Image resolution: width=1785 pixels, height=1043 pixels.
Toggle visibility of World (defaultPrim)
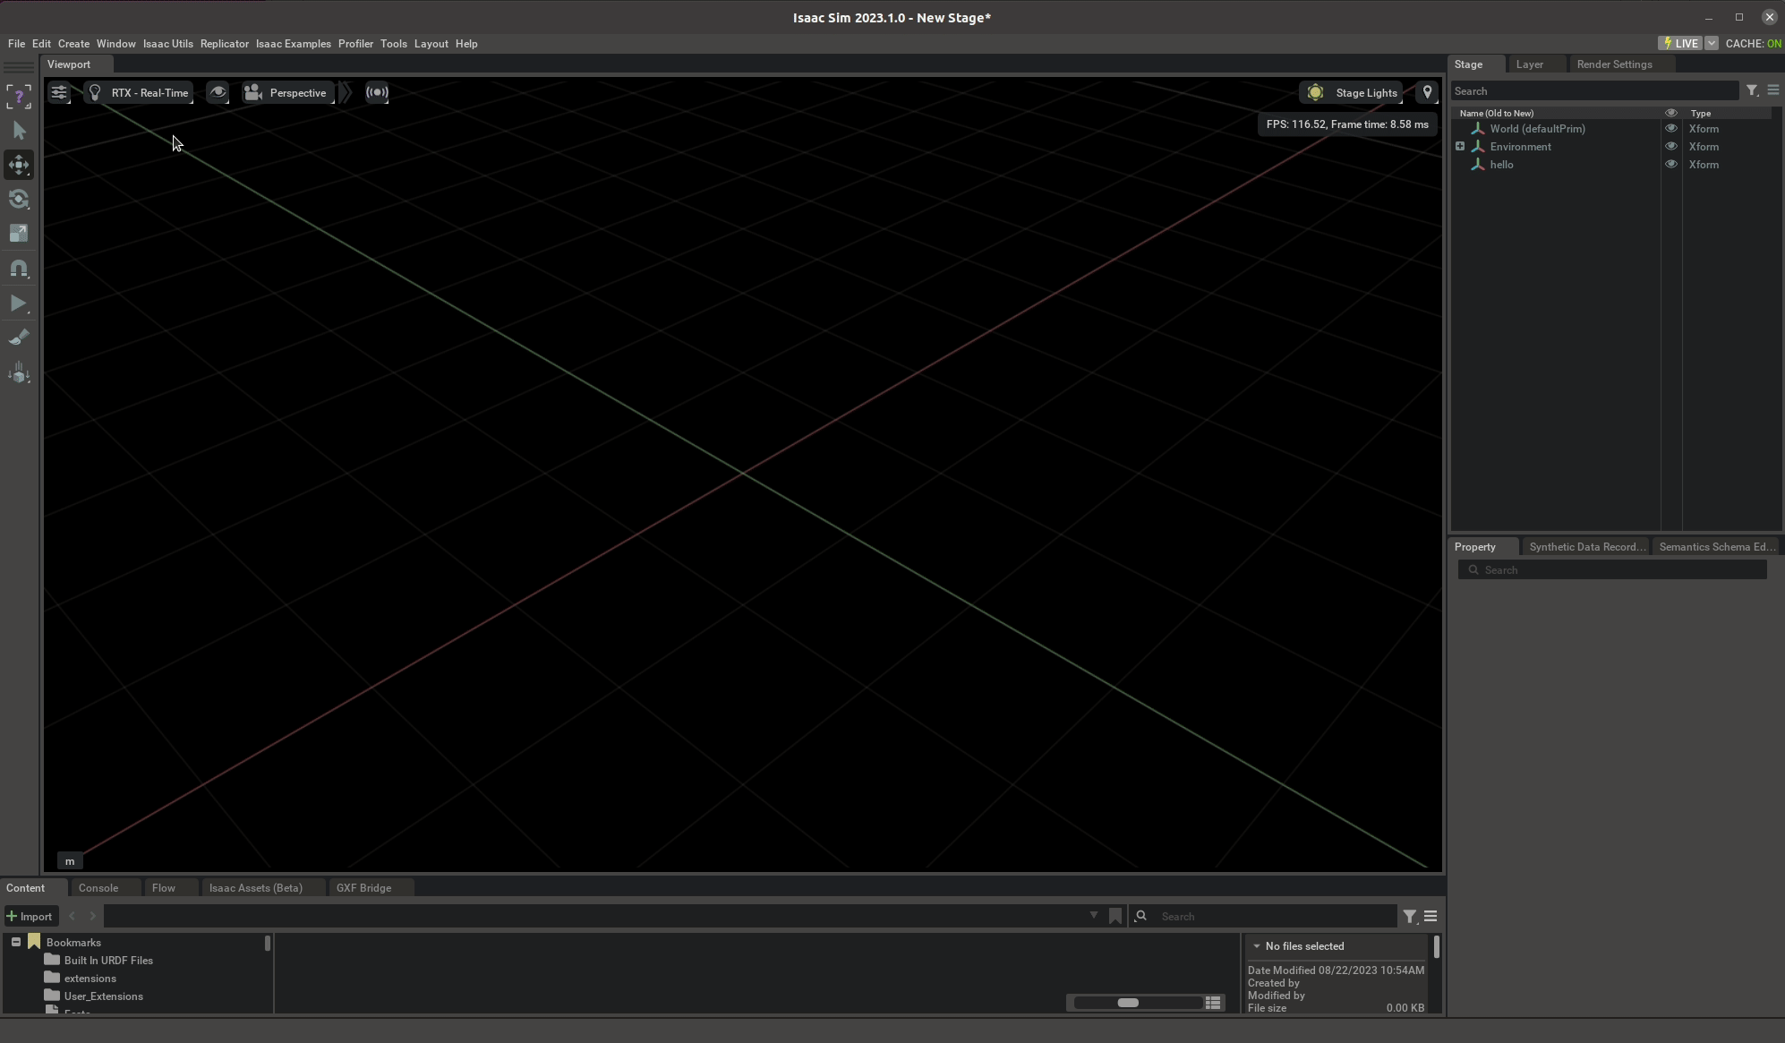coord(1670,129)
